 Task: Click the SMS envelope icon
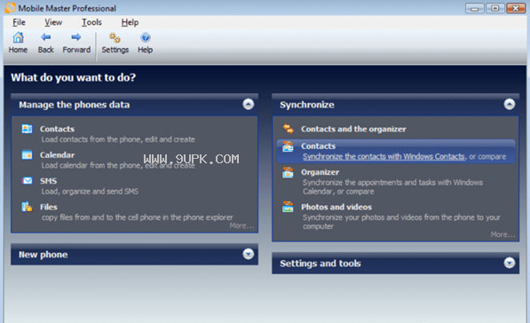point(27,181)
